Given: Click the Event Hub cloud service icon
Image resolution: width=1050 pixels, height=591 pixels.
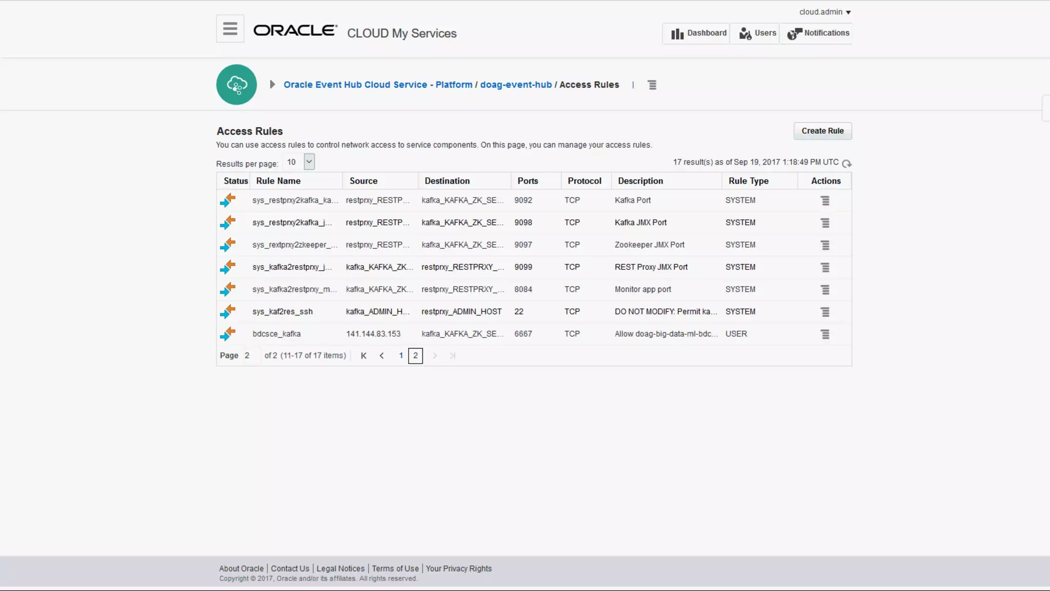Looking at the screenshot, I should click(236, 85).
